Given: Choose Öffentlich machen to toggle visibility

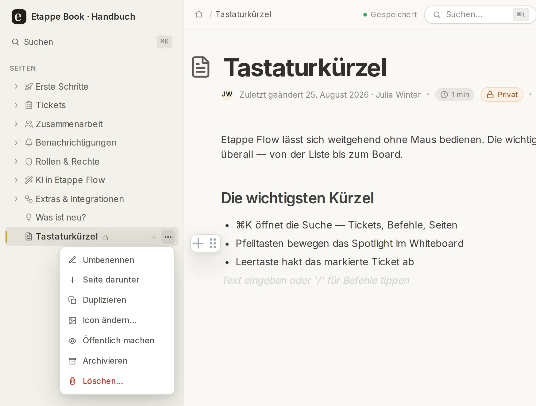Looking at the screenshot, I should (x=117, y=341).
